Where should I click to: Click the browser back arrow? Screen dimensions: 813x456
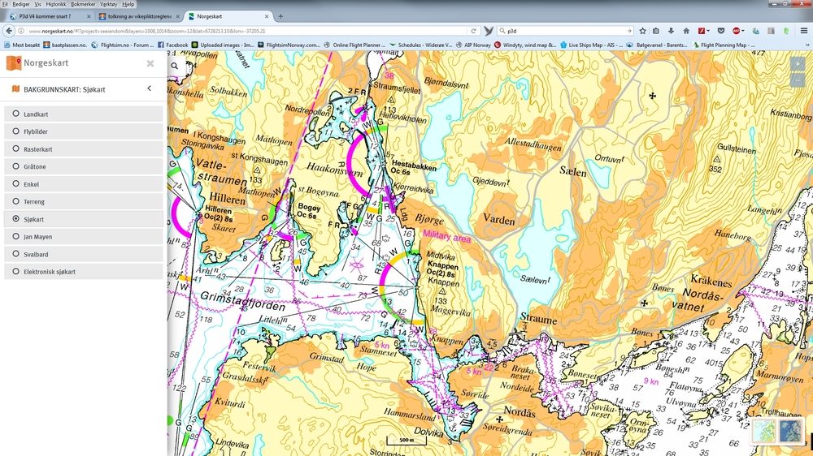click(x=9, y=31)
